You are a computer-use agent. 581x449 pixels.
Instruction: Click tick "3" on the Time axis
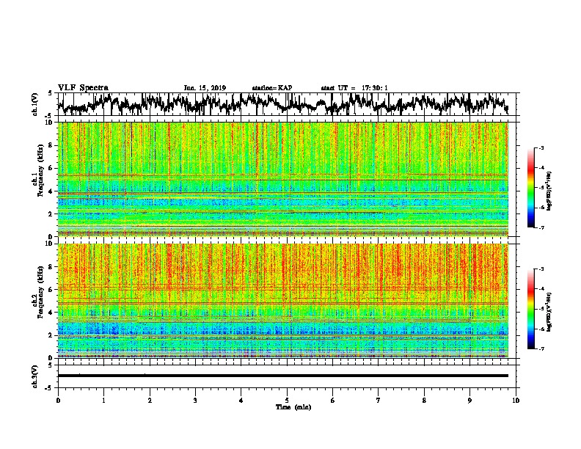195,401
